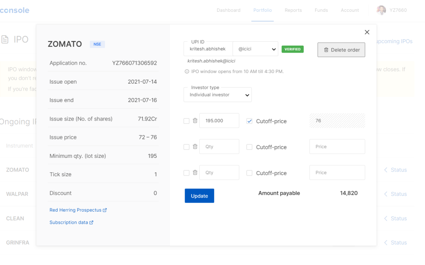Click ZOMATO instrument in background list
Viewport: 425px width, 265px height.
pos(17,170)
